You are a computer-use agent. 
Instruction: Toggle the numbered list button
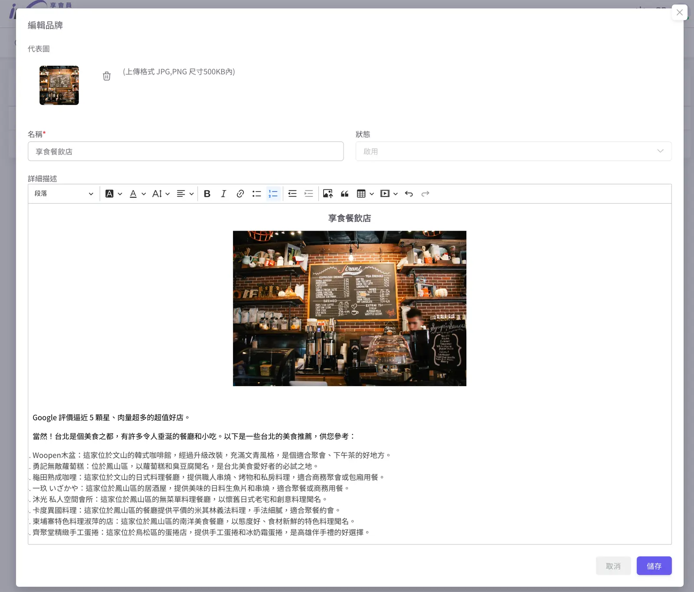(273, 194)
